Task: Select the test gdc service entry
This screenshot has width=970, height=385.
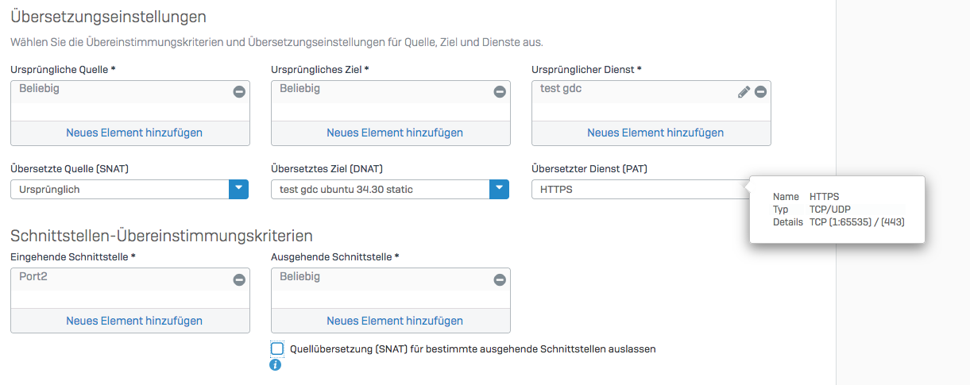Action: [561, 89]
